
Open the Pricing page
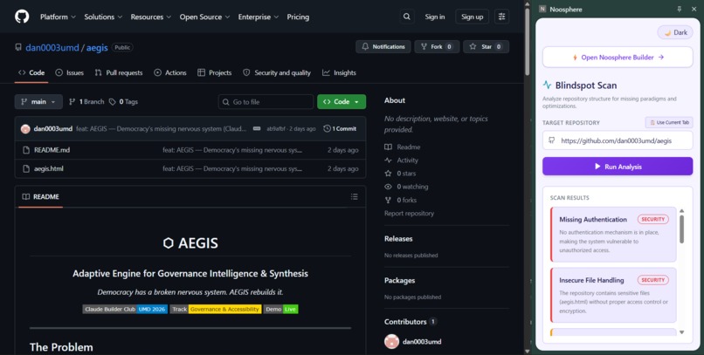[x=298, y=17]
